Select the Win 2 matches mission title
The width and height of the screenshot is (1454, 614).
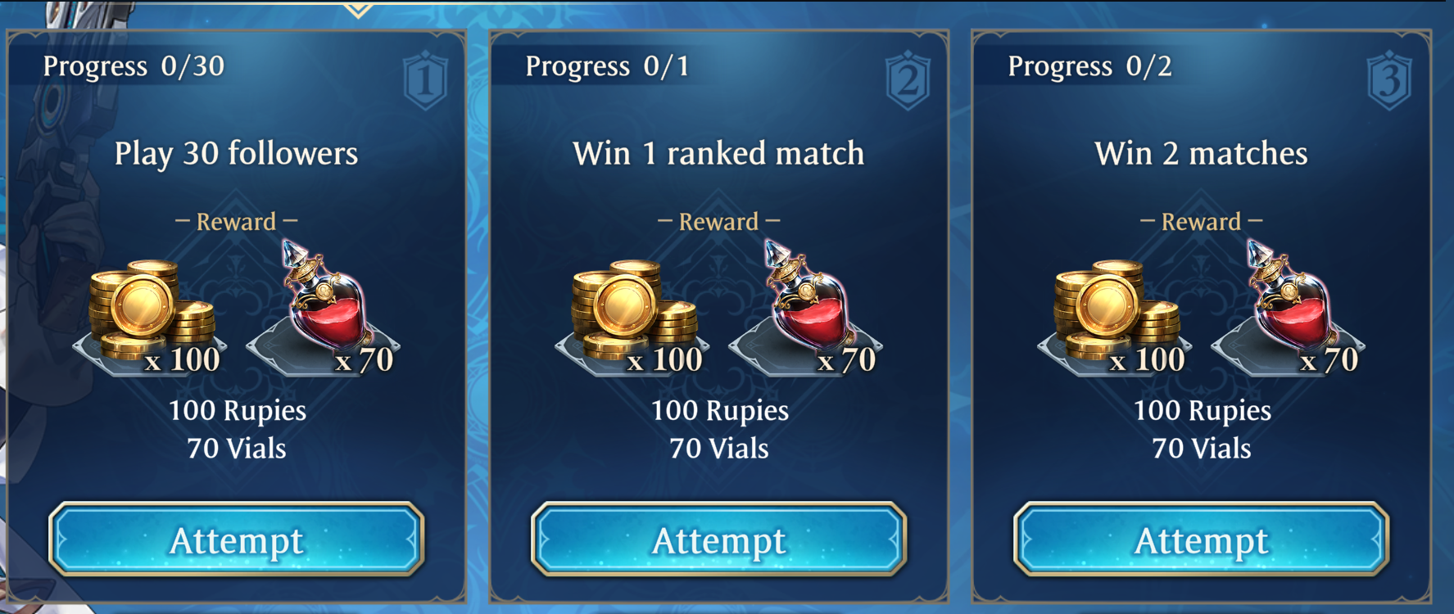click(1201, 153)
